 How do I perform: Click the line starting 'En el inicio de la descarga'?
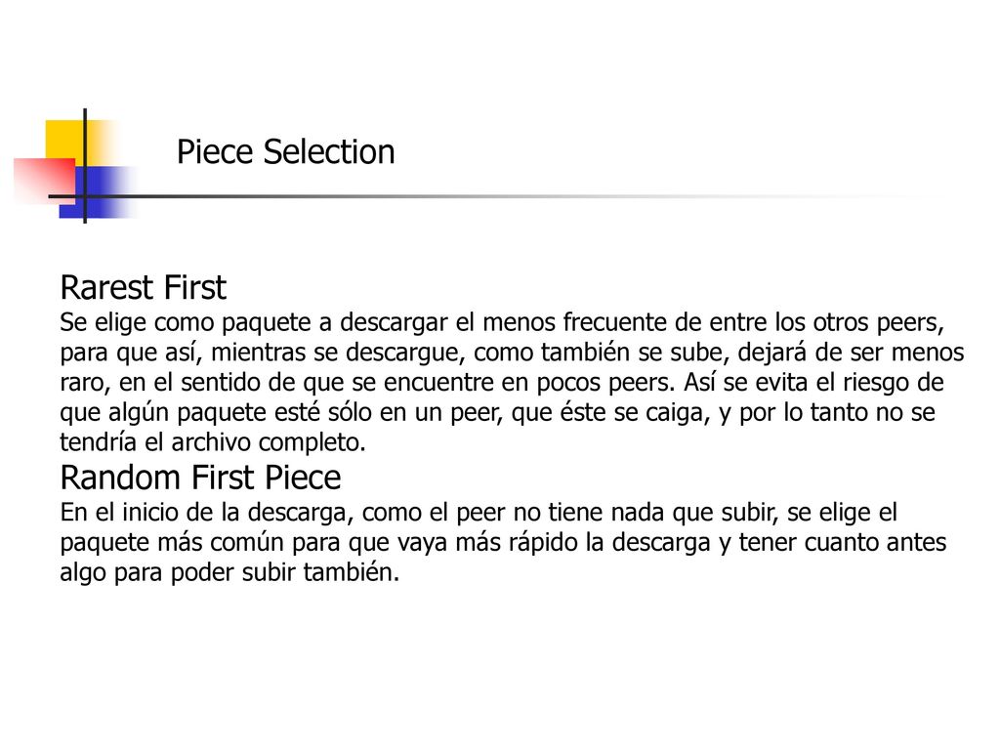click(x=479, y=513)
